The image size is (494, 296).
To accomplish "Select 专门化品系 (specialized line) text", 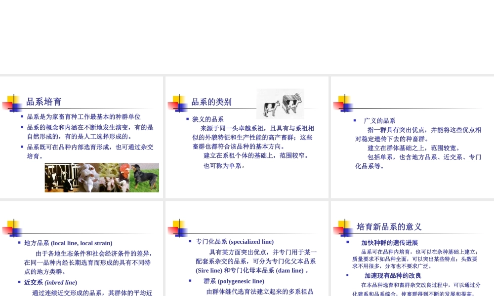I will [234, 242].
